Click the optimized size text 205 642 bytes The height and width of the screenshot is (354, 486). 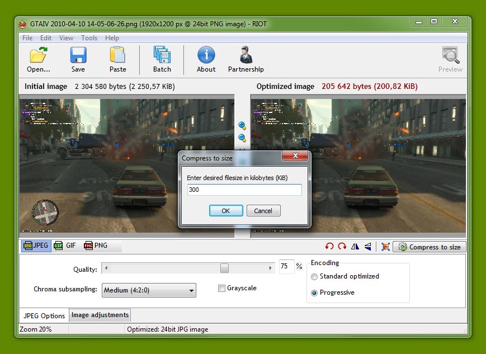(x=370, y=86)
